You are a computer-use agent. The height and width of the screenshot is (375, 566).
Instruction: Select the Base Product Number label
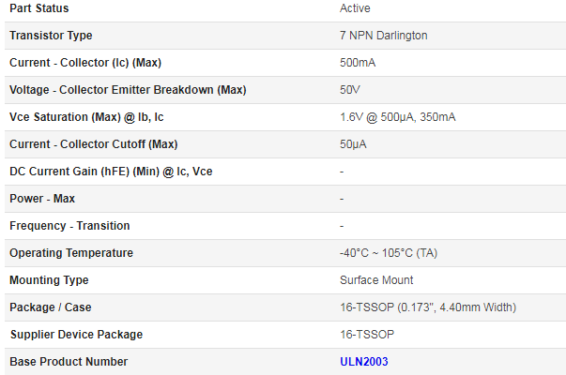tap(69, 361)
